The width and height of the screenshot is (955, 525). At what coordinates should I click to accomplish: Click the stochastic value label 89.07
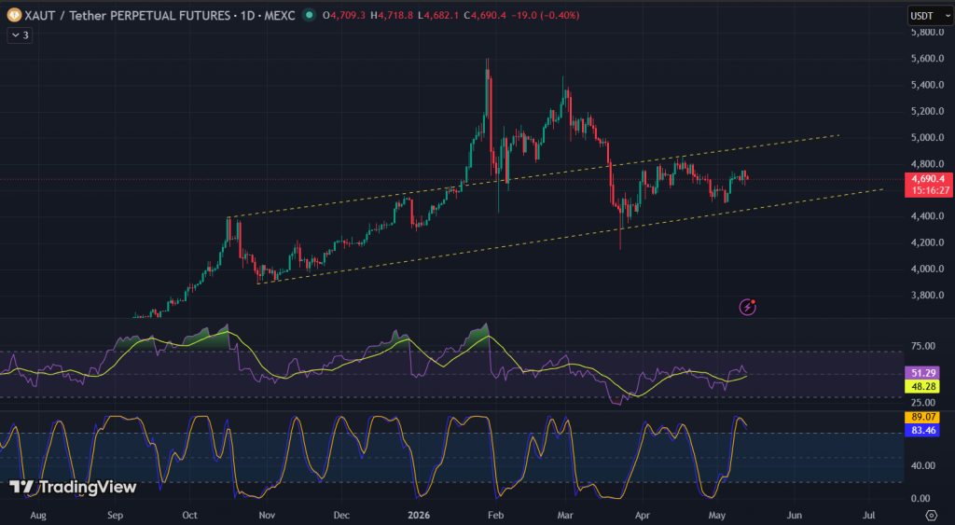pos(922,417)
